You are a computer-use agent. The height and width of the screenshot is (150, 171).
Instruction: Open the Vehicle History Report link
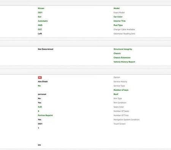click(124, 62)
